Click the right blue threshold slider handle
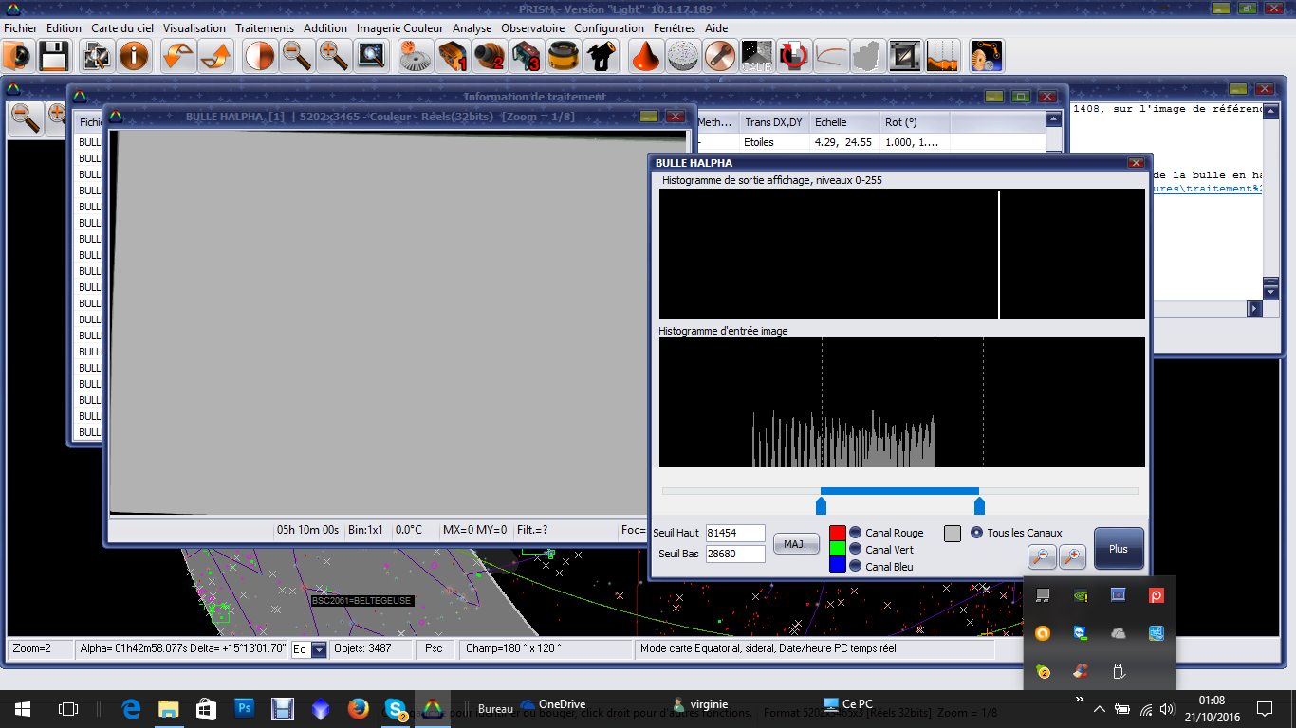This screenshot has height=728, width=1296. coord(979,506)
